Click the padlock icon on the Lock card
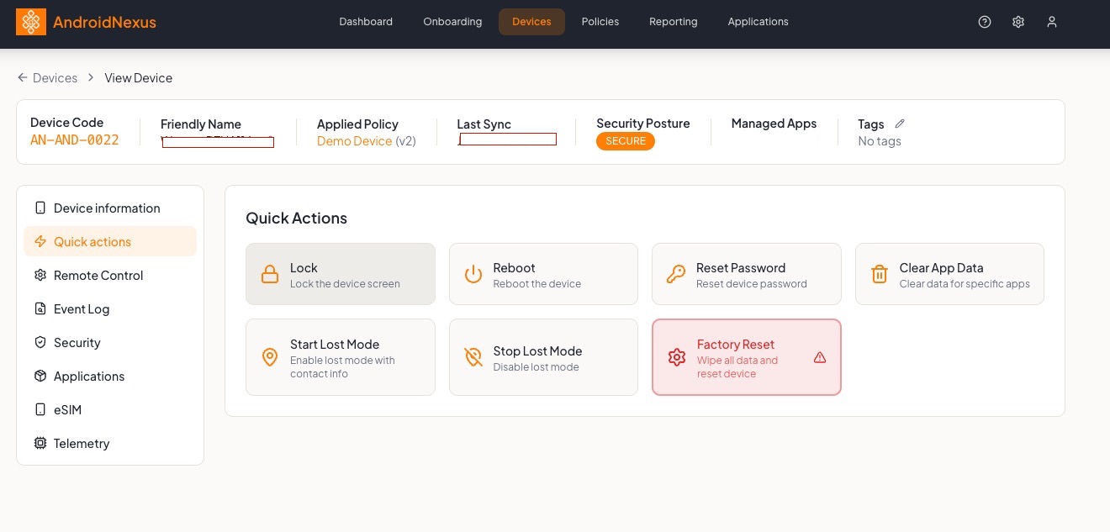 (x=269, y=274)
